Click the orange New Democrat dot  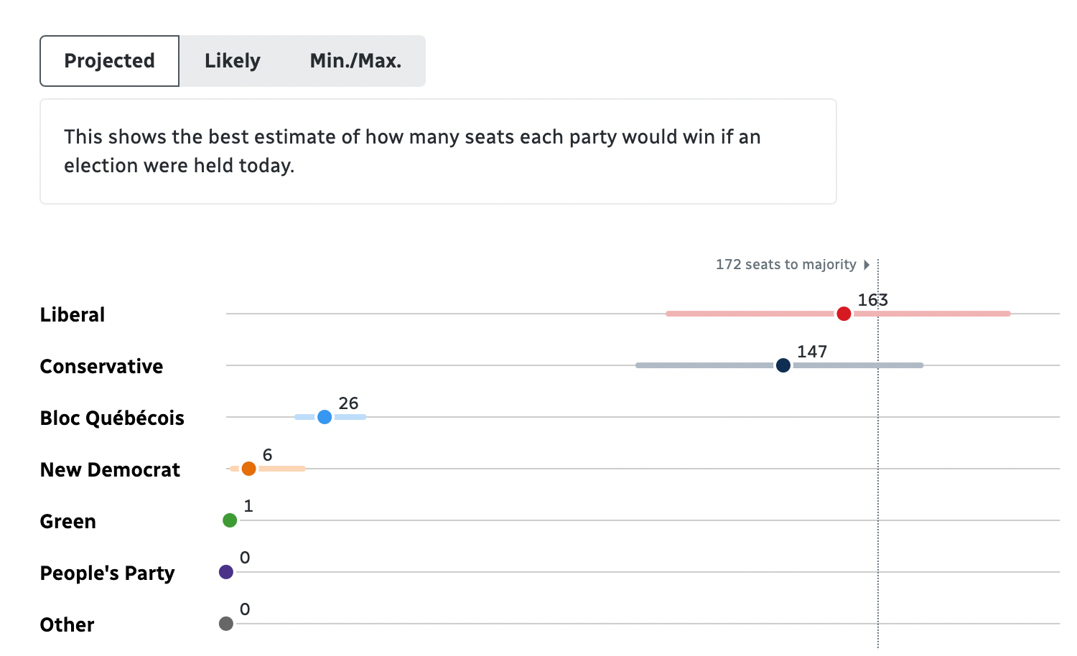pyautogui.click(x=248, y=469)
